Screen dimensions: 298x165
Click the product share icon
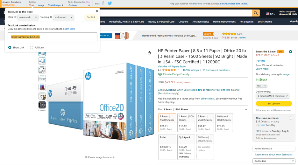click(x=149, y=53)
